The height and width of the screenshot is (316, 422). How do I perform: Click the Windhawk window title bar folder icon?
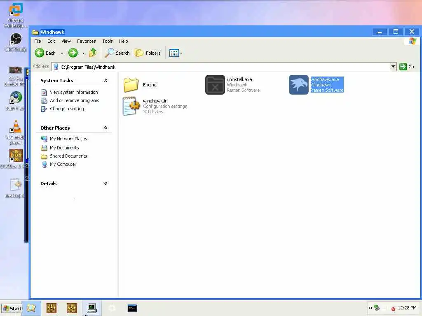tap(35, 32)
